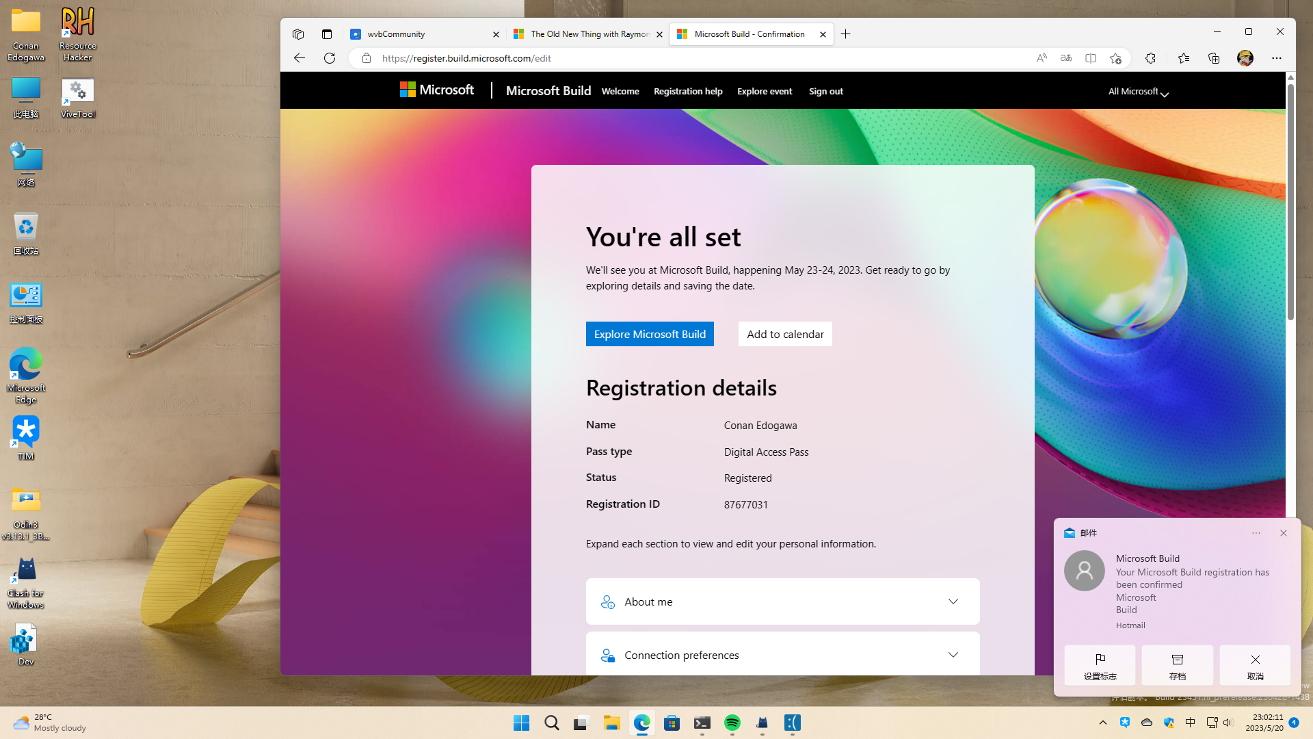This screenshot has width=1313, height=739.
Task: Select the TIM desktop shortcut
Action: 26,439
